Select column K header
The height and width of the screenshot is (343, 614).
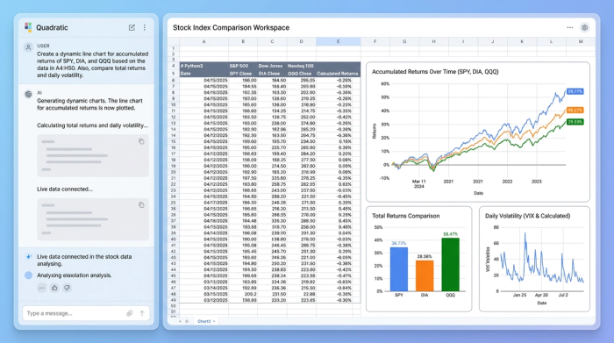tap(522, 41)
